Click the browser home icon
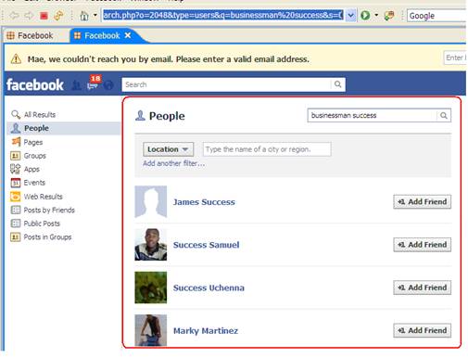 pos(84,15)
